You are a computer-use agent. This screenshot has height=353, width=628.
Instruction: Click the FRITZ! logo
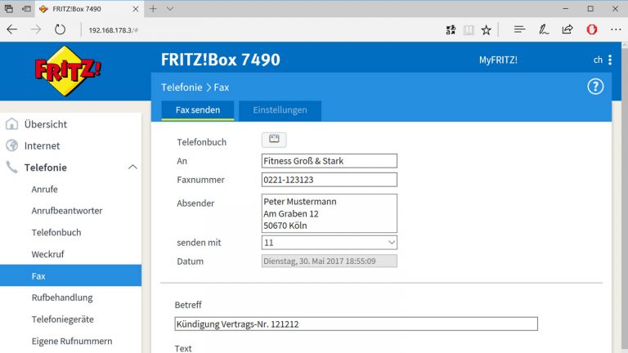(68, 71)
